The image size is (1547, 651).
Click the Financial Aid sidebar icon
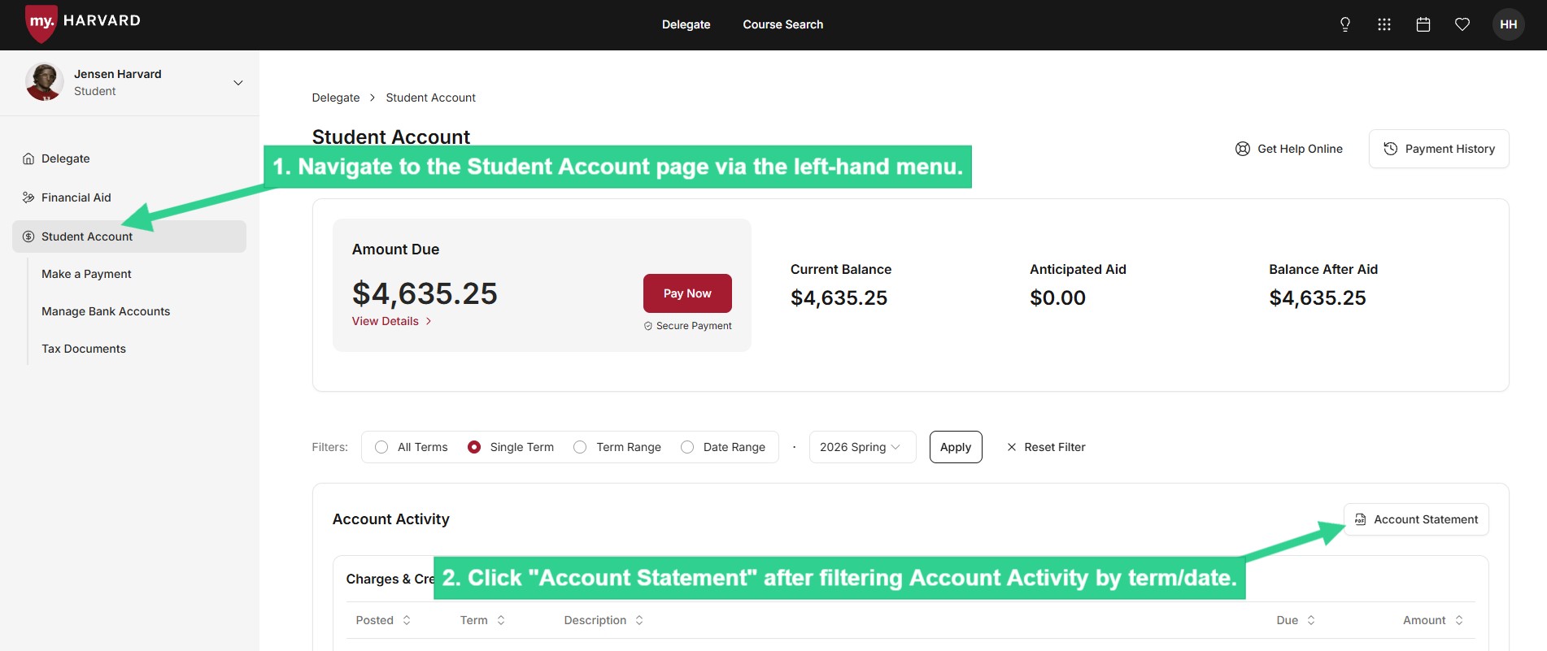[x=28, y=197]
